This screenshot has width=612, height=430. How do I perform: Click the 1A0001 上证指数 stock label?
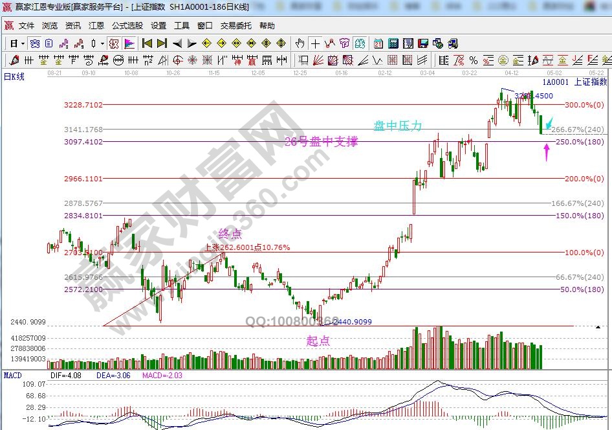pos(574,82)
